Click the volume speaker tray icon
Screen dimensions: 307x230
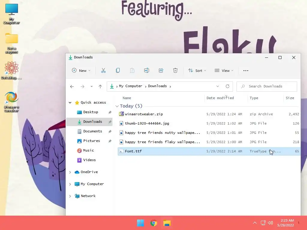pyautogui.click(x=270, y=223)
